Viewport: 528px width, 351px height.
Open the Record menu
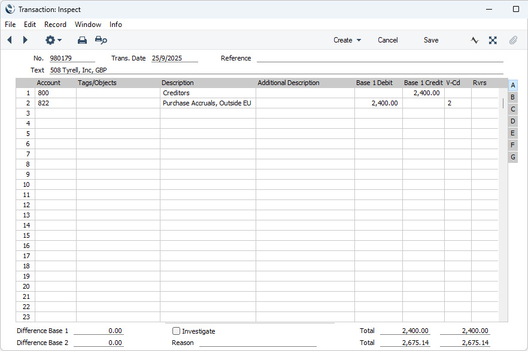(55, 24)
